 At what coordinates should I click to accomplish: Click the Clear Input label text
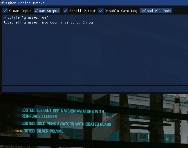coord(20,11)
